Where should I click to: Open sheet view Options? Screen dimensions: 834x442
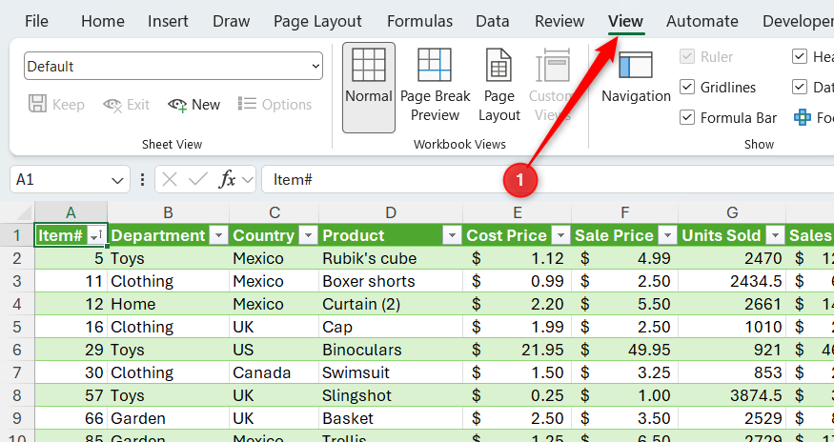(275, 105)
